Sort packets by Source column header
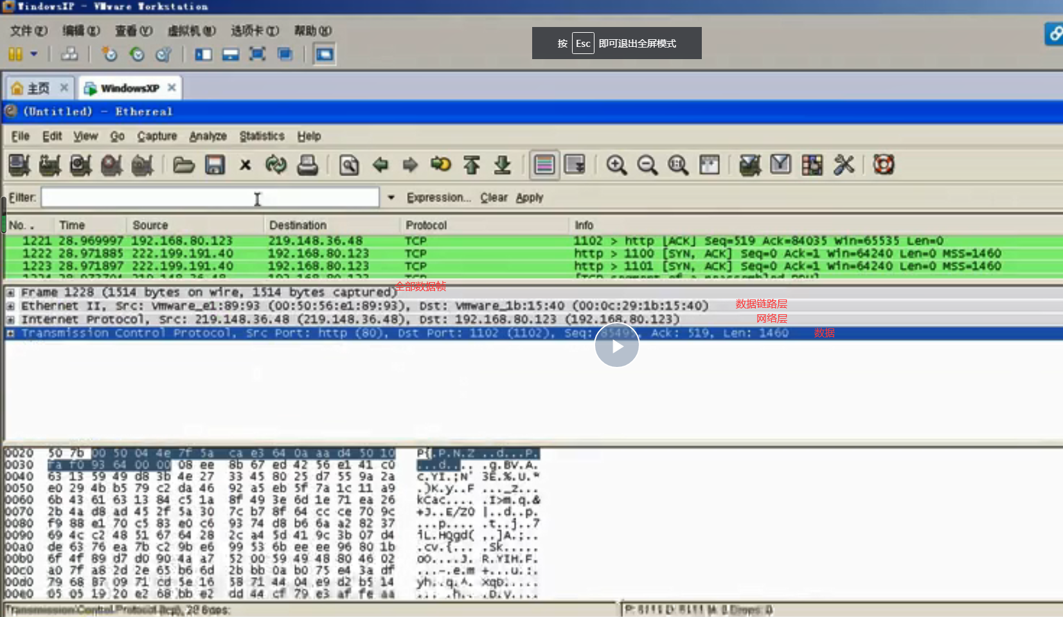Screen dimensions: 1063x617 [196, 225]
